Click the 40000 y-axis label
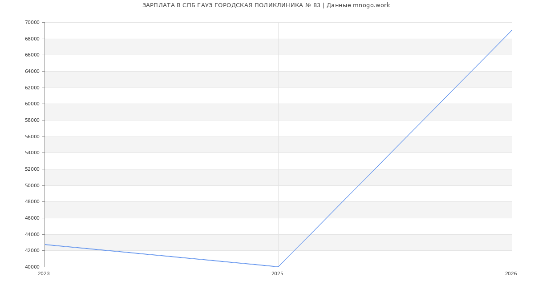 32,267
